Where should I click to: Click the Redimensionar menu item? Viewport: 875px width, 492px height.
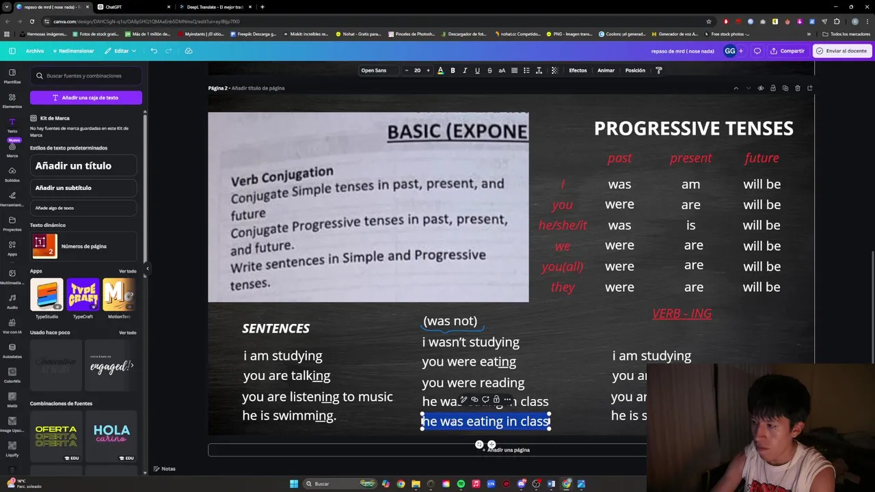pos(74,51)
